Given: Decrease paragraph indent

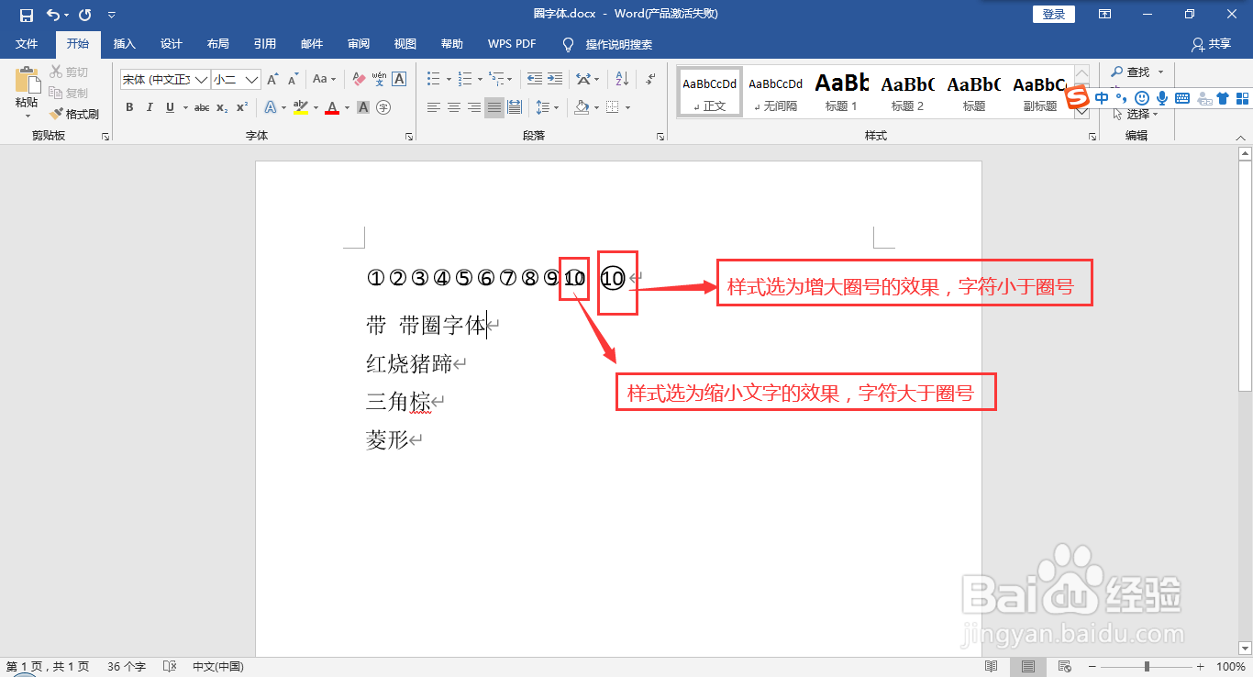Looking at the screenshot, I should [x=535, y=80].
